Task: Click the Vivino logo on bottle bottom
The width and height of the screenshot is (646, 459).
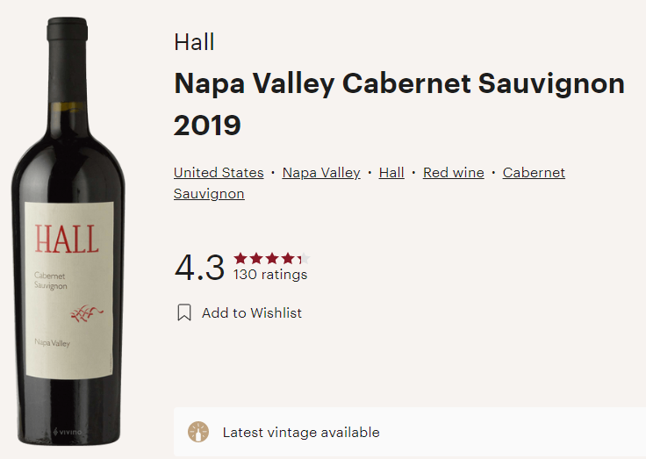Action: [68, 432]
